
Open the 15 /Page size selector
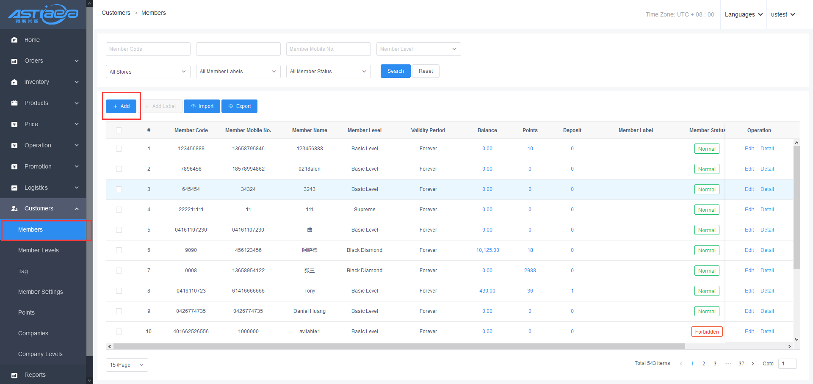(127, 365)
